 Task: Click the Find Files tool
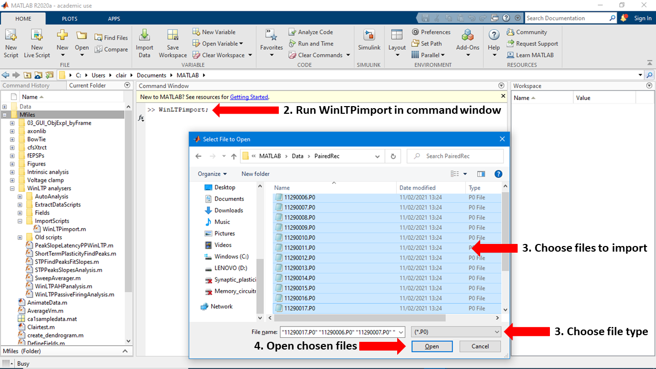click(111, 37)
